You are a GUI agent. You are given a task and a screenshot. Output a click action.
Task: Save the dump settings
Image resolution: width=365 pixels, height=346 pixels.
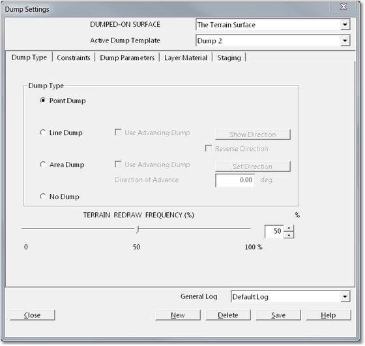click(278, 315)
